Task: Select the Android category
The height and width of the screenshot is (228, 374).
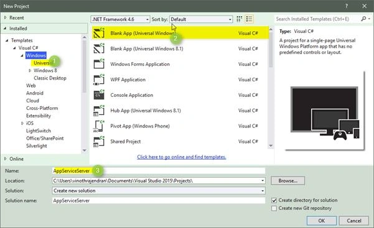Action: tap(35, 93)
